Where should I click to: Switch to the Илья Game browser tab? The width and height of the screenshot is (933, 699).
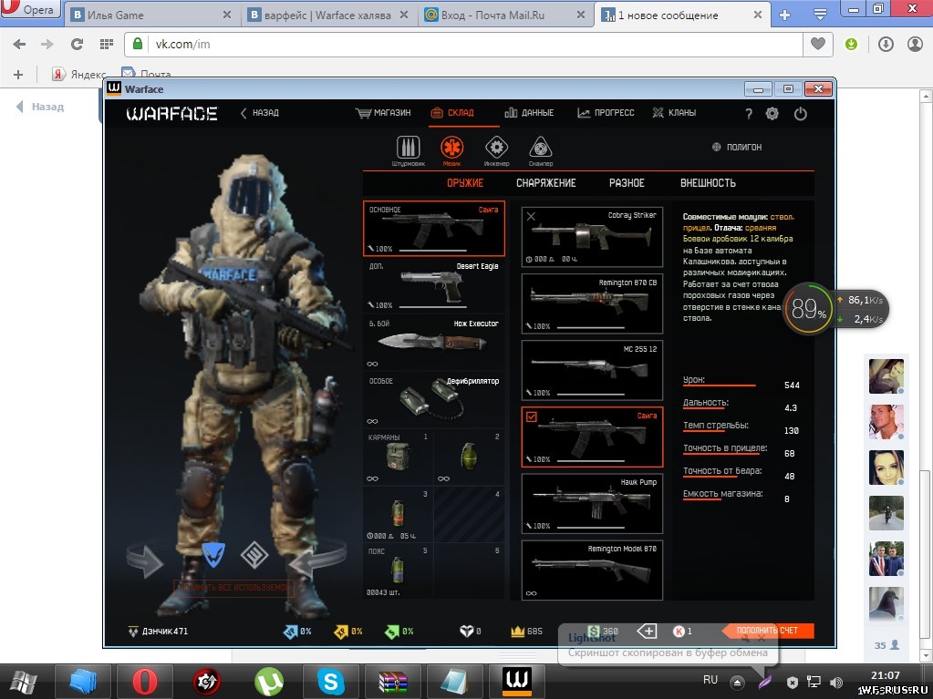[x=151, y=15]
